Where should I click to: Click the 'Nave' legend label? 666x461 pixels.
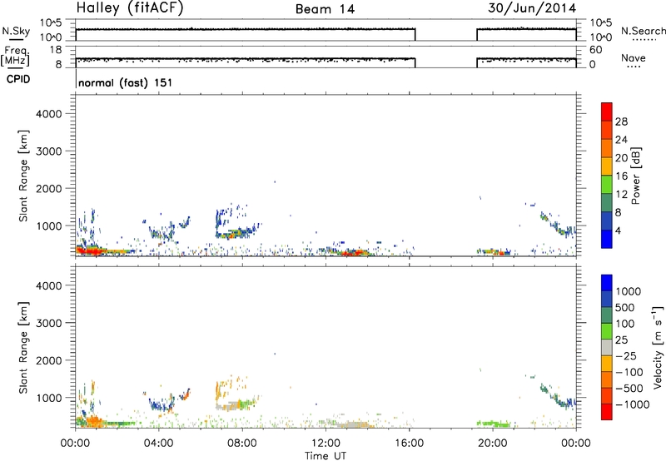point(634,57)
